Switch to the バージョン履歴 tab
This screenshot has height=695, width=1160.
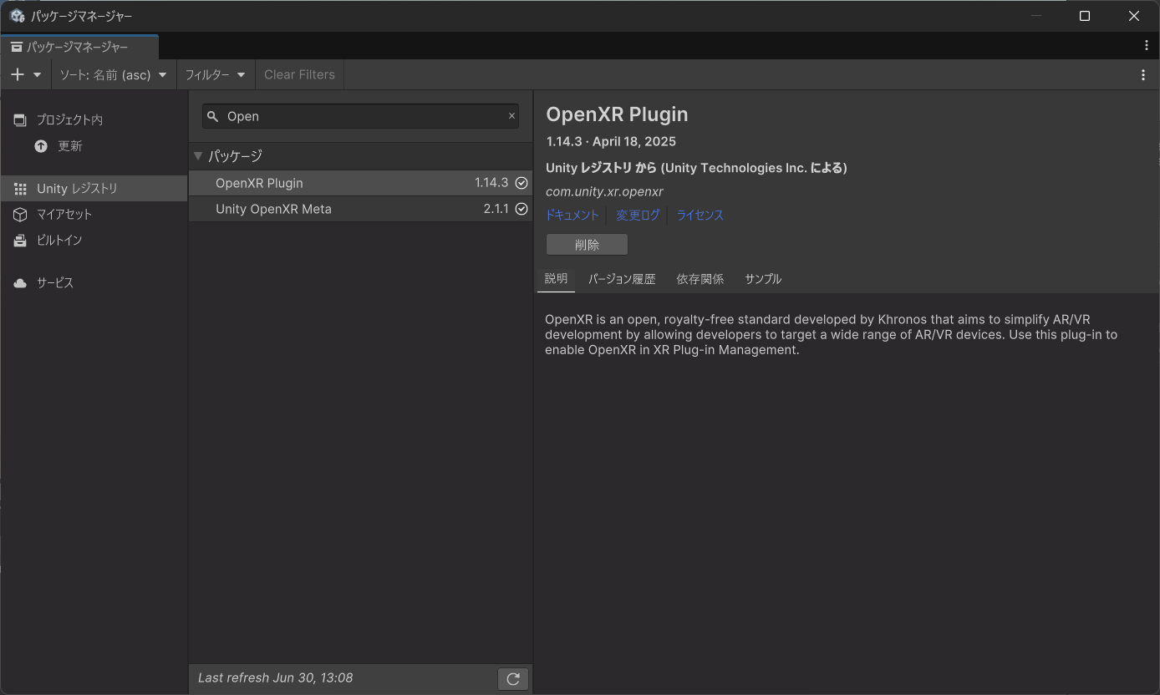pyautogui.click(x=622, y=279)
